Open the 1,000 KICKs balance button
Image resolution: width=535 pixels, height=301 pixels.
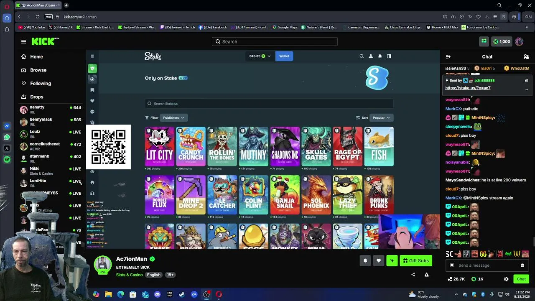(x=502, y=41)
